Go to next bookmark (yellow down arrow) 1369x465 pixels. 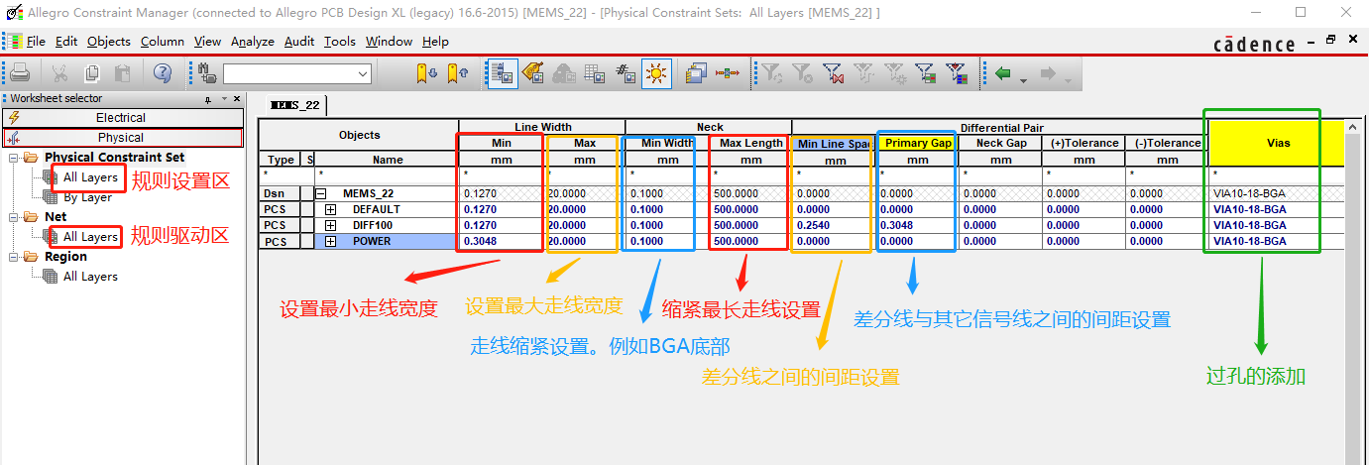(427, 72)
